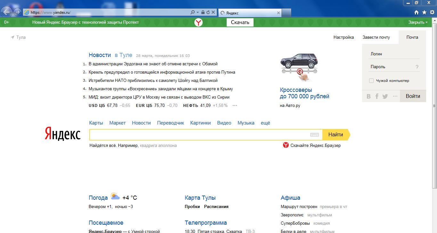Log in with the VK icon
437x233 pixels.
[x=368, y=96]
